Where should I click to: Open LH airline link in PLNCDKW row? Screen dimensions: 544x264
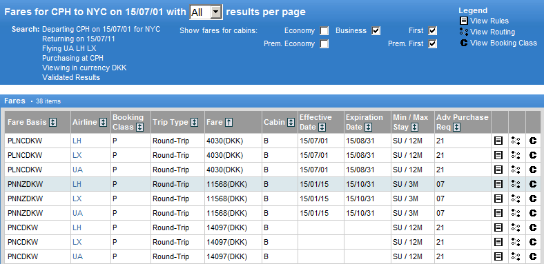(77, 141)
